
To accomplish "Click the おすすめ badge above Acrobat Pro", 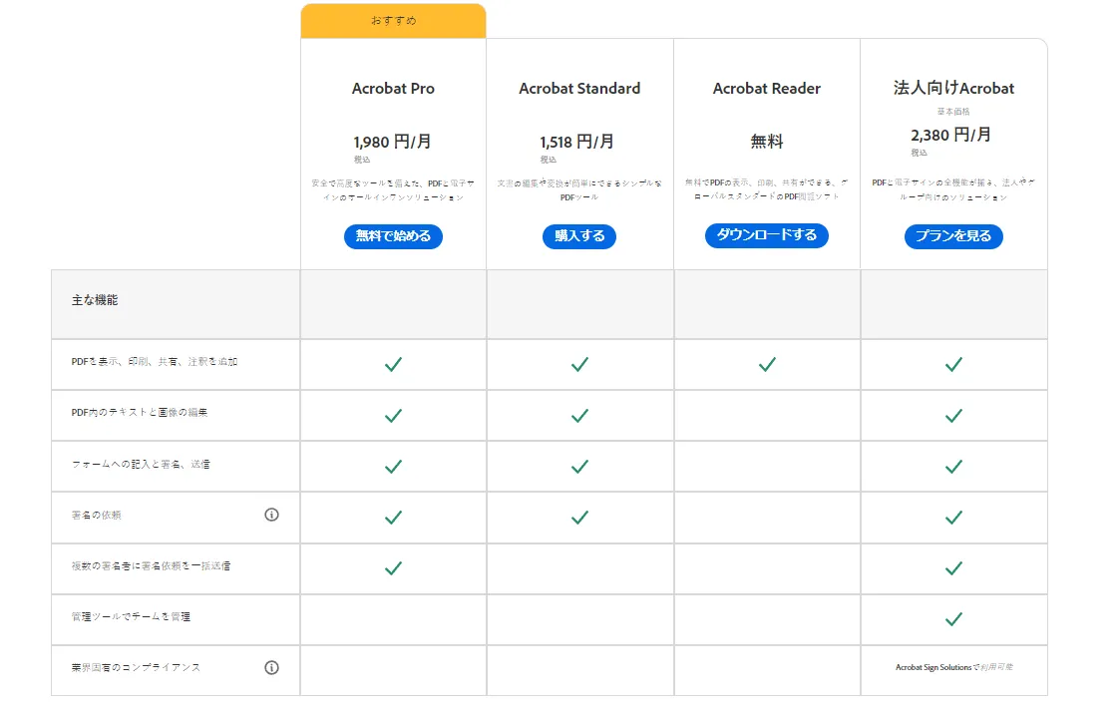I will (393, 21).
